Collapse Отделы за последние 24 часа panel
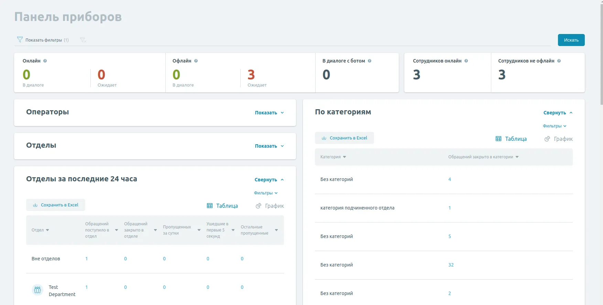603x305 pixels. [x=269, y=180]
